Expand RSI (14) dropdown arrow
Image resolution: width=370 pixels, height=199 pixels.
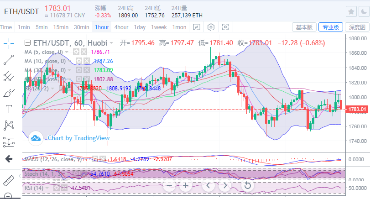tap(47, 188)
